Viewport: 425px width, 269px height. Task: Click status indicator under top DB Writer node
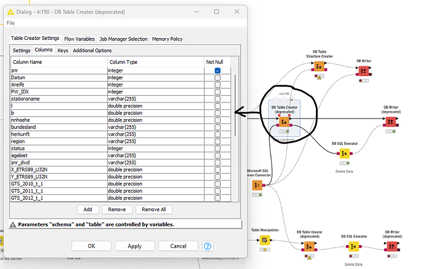point(363,80)
